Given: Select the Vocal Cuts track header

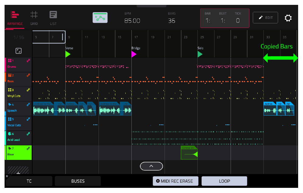Looking at the screenshot, I should point(18,124).
